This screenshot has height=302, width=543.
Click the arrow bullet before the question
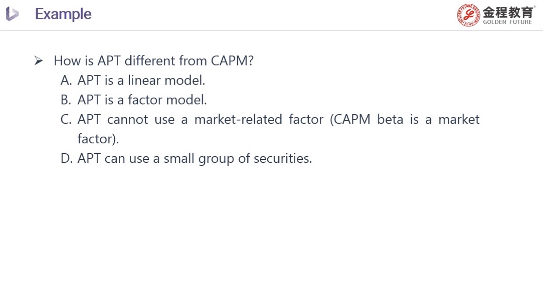tap(38, 61)
